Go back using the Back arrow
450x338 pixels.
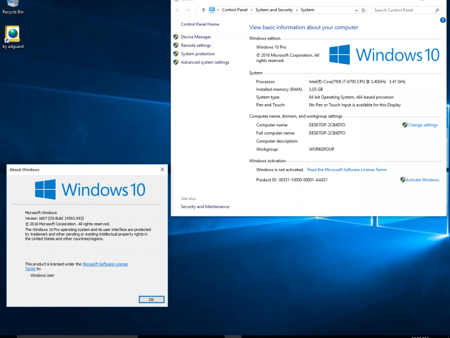(x=178, y=10)
